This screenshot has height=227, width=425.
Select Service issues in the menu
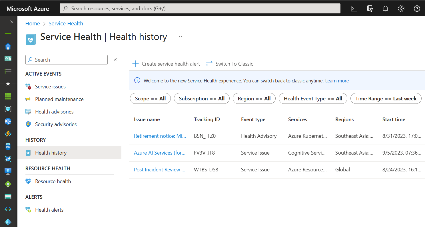[50, 87]
